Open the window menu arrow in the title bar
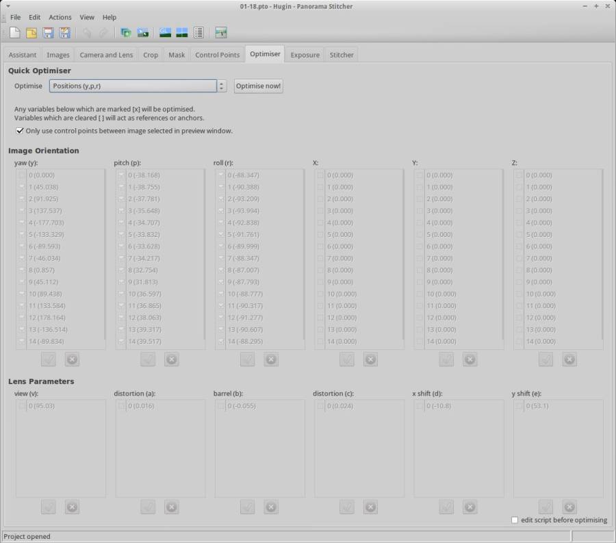The width and height of the screenshot is (616, 543). [x=8, y=5]
